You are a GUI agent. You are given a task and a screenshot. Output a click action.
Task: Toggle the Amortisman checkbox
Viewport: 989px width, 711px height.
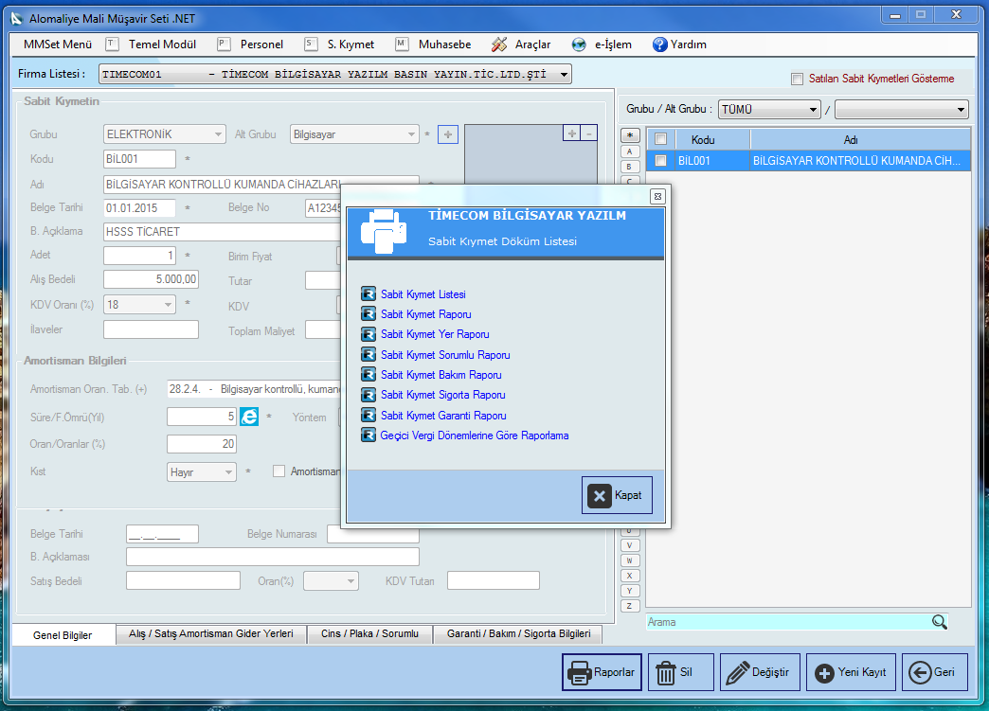(x=279, y=471)
